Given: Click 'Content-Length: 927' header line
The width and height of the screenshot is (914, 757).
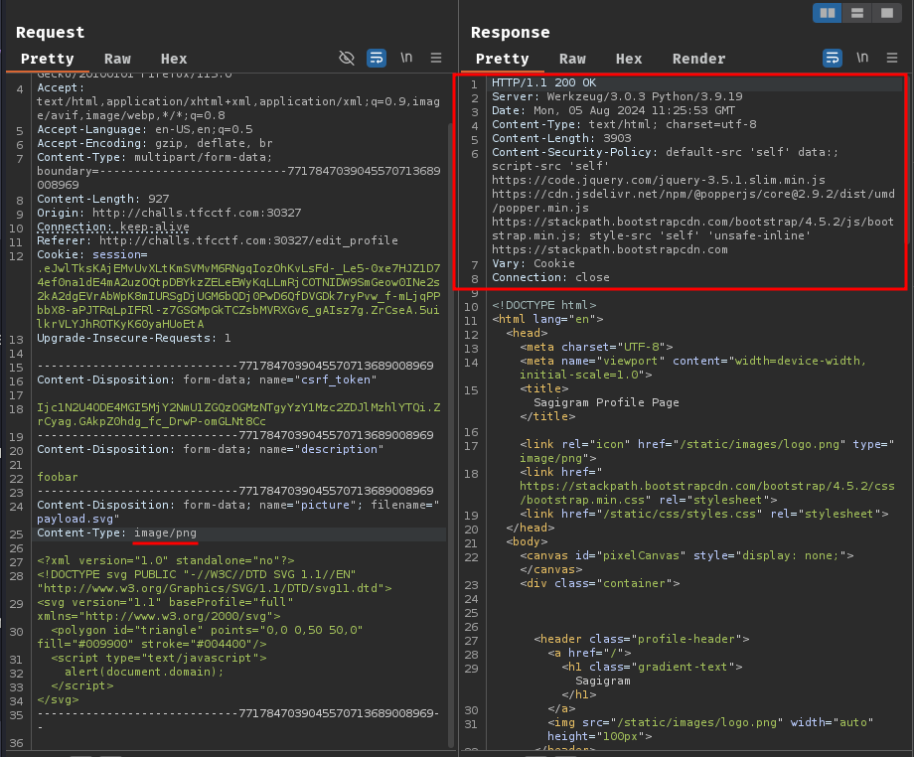Looking at the screenshot, I should (102, 199).
